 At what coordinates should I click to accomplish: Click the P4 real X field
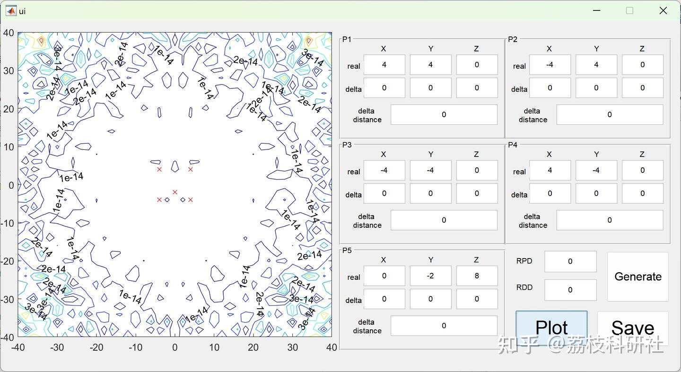coord(550,170)
